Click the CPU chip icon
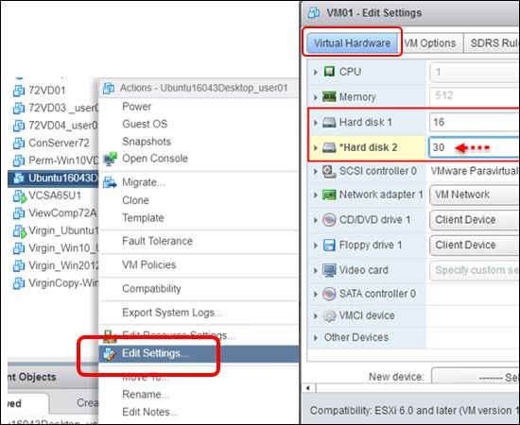Viewport: 520px width, 425px height. [329, 72]
